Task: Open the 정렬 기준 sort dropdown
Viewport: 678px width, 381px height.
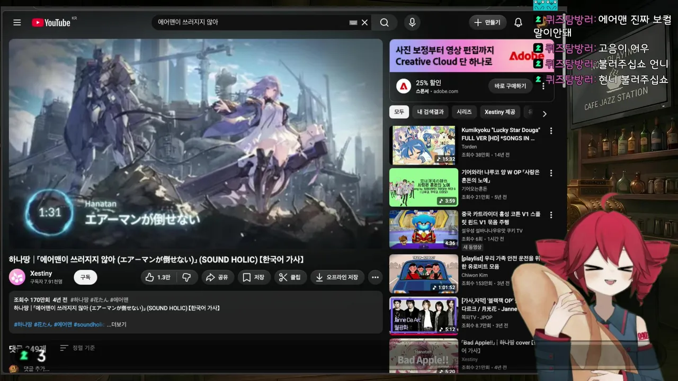Action: [77, 348]
